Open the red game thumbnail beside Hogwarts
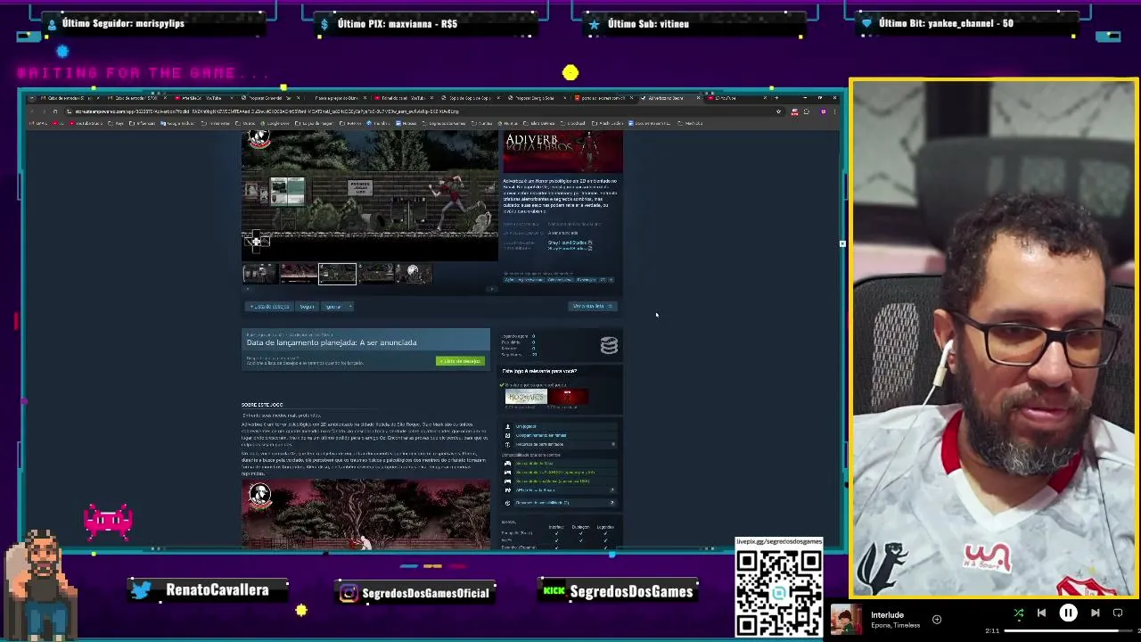 (569, 397)
